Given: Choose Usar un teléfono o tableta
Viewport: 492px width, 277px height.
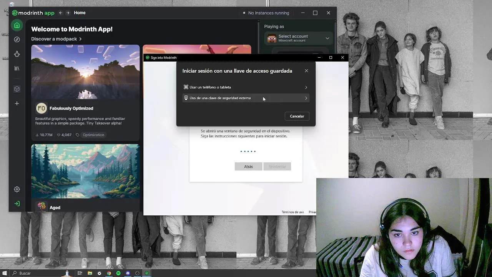Looking at the screenshot, I should click(x=246, y=87).
